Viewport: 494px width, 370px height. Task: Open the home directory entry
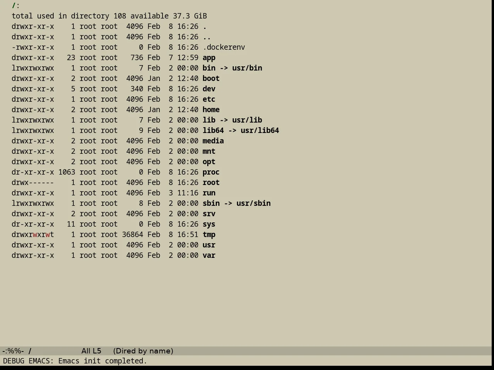coord(211,110)
